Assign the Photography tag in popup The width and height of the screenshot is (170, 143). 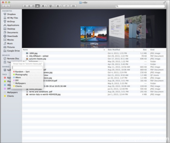click(20, 75)
